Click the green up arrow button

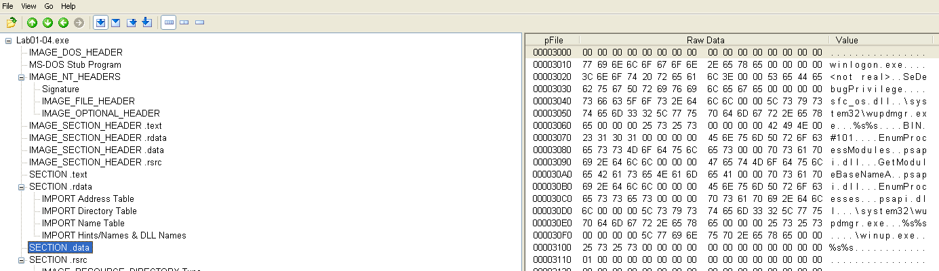pos(32,22)
